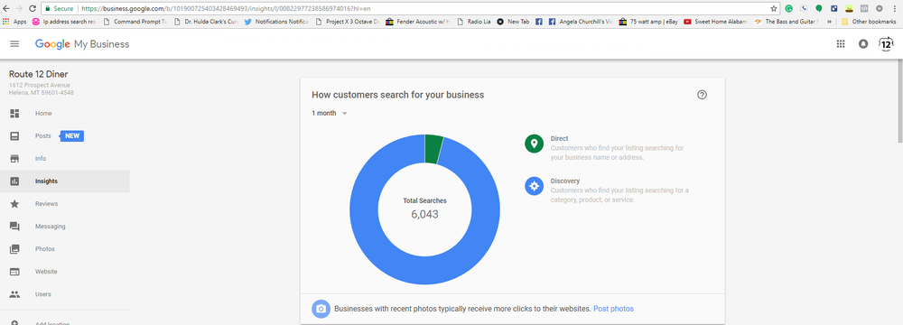Go forward with the browser forward arrow
903x325 pixels.
(x=19, y=9)
